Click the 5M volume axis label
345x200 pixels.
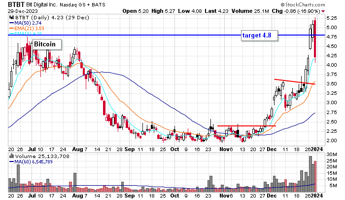click(333, 186)
